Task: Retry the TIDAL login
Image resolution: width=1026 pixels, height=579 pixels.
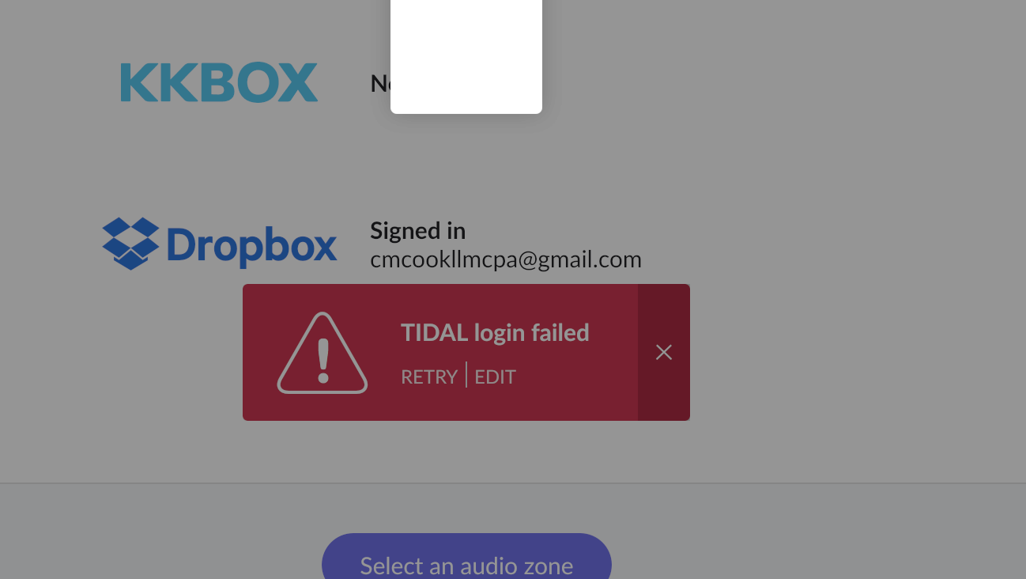Action: tap(429, 377)
